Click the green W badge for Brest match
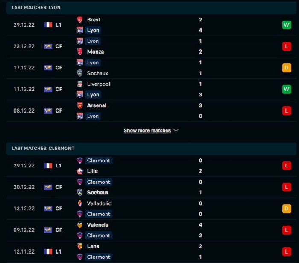Screen dimensions: 299x263 point(287,25)
